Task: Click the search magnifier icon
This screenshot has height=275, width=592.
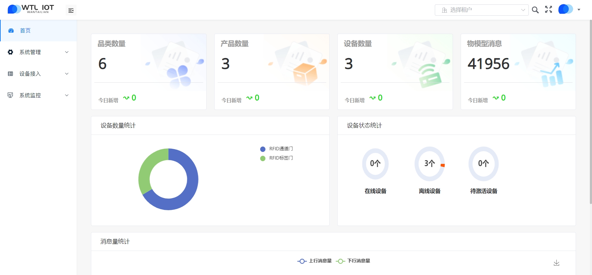Action: tap(535, 10)
